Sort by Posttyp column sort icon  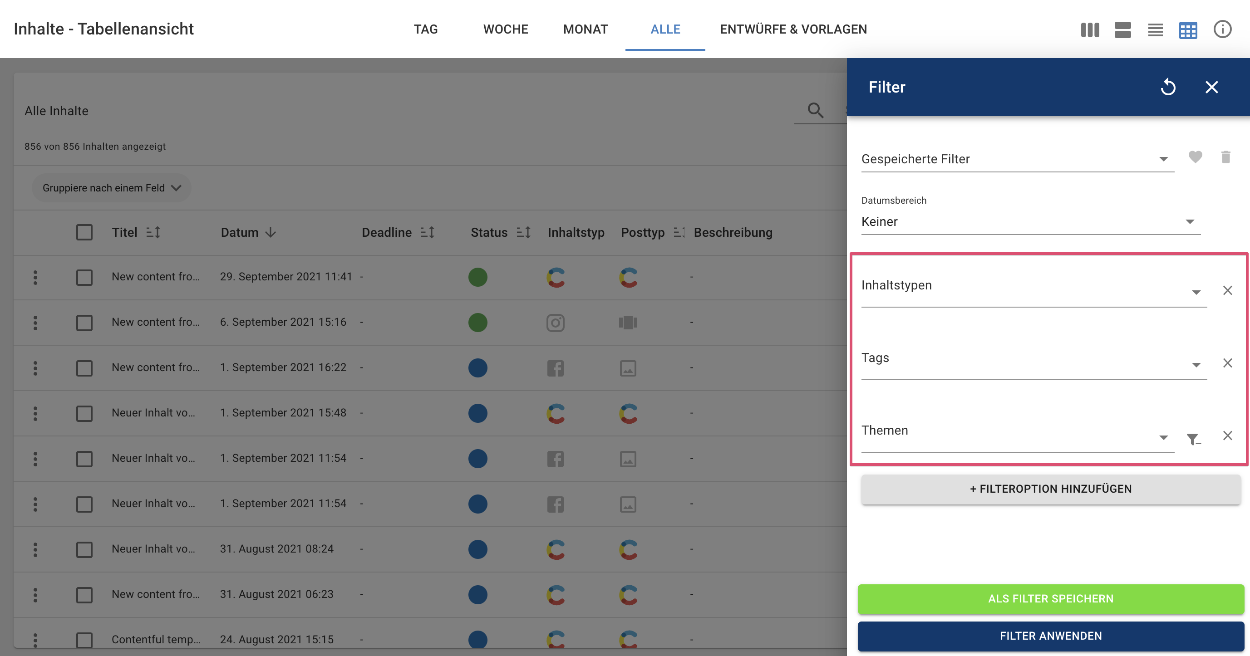pyautogui.click(x=679, y=232)
